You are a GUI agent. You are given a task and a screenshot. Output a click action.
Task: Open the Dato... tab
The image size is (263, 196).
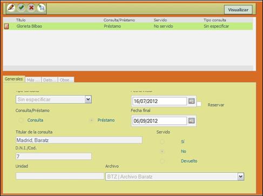click(x=50, y=80)
